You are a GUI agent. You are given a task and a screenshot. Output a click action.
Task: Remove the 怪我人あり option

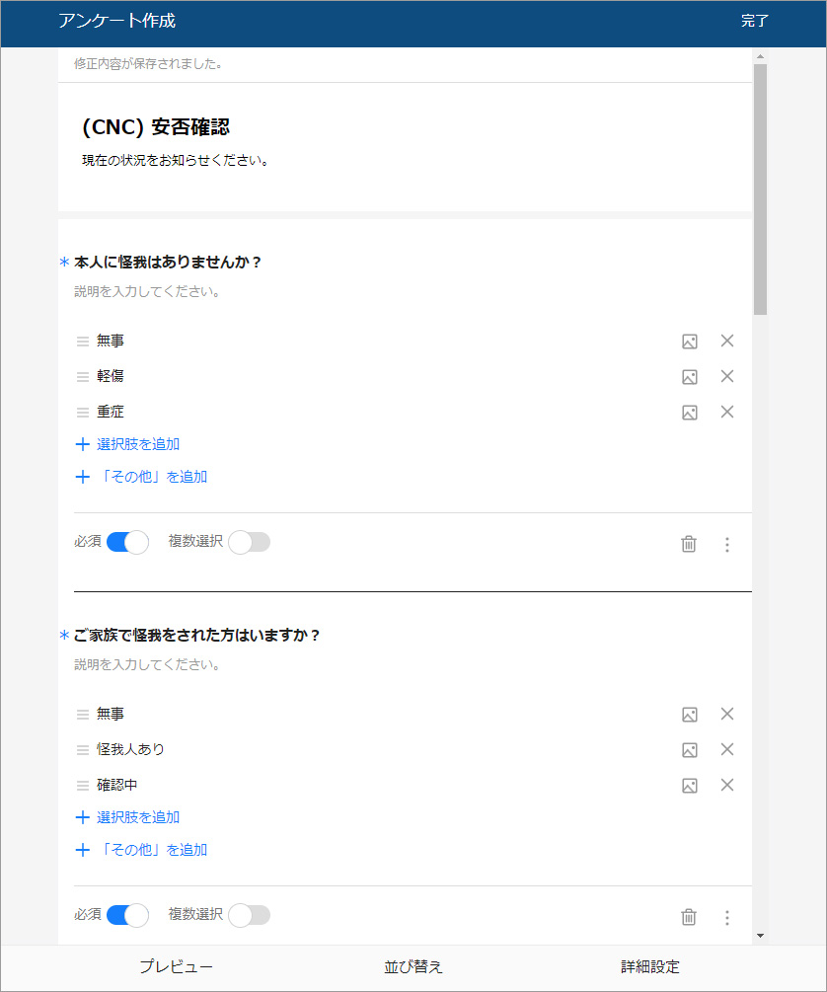(x=727, y=749)
